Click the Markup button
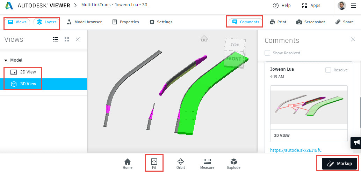361x172 pixels. pos(340,164)
